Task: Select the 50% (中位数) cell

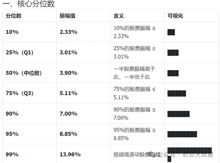Action: (x=24, y=73)
